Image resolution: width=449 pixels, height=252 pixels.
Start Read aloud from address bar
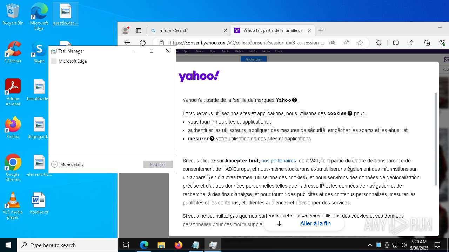[346, 43]
